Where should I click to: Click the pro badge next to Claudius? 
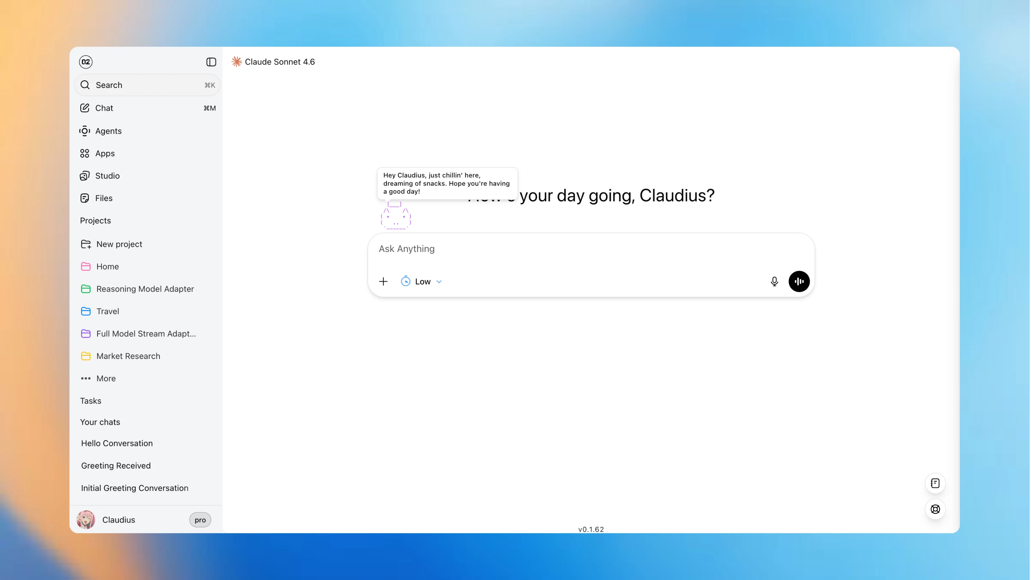(200, 519)
